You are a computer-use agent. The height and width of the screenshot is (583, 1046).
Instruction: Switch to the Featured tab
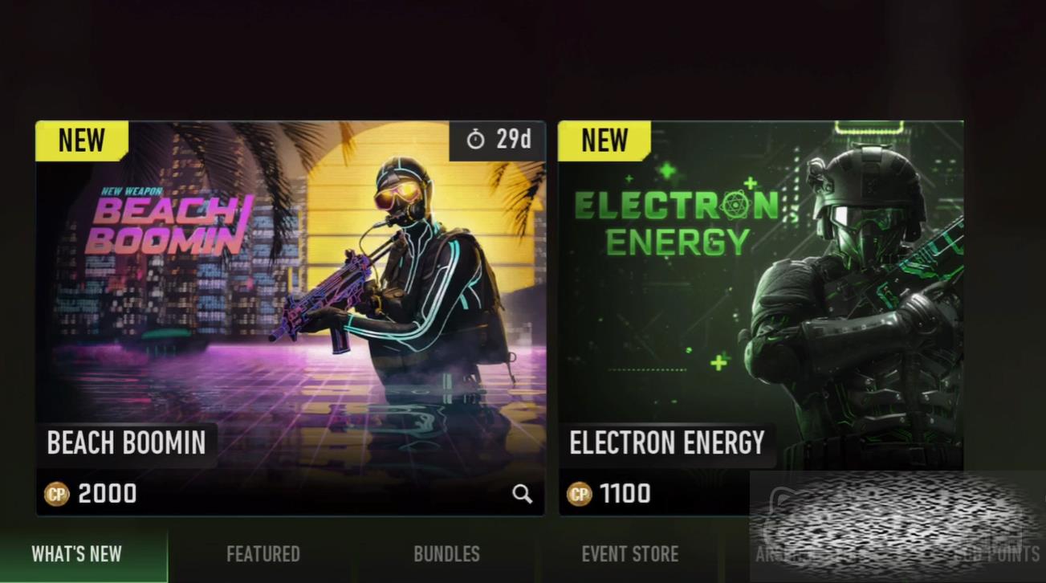pyautogui.click(x=263, y=554)
